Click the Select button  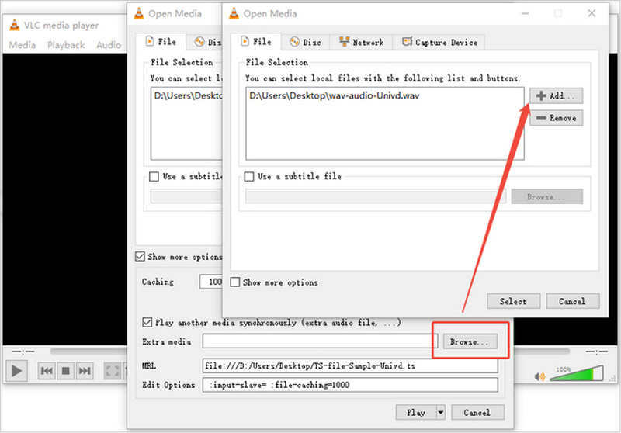click(x=513, y=301)
